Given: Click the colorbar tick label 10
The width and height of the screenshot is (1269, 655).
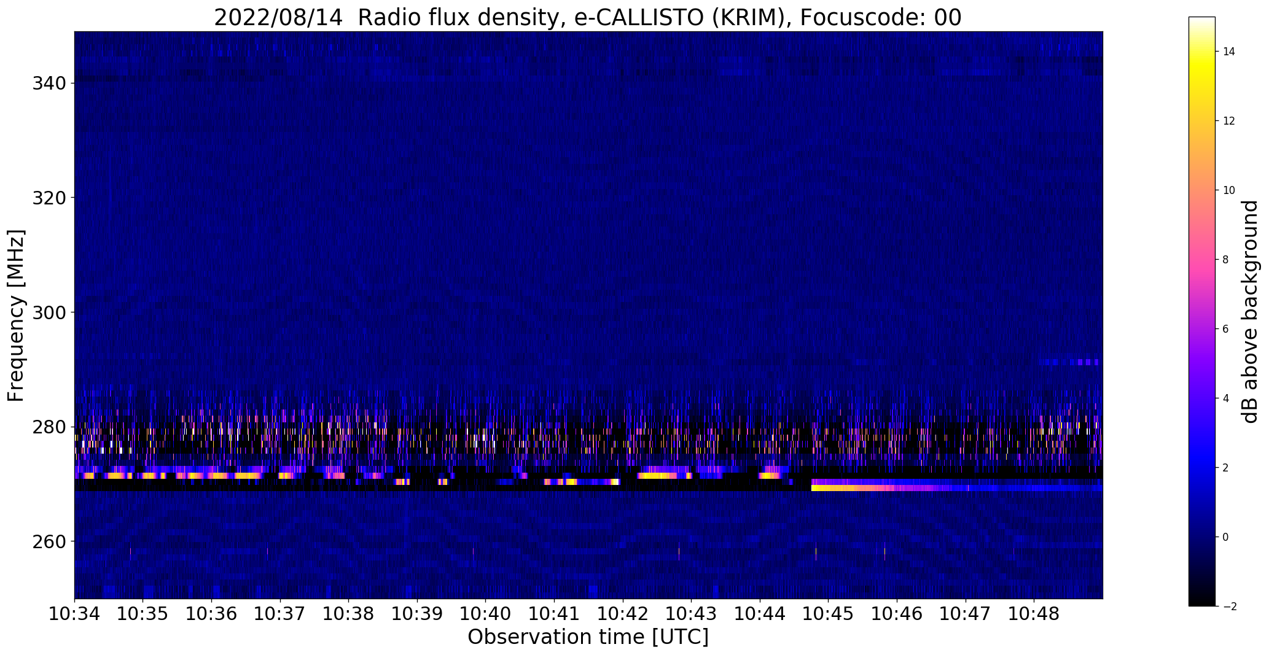Looking at the screenshot, I should (1229, 190).
